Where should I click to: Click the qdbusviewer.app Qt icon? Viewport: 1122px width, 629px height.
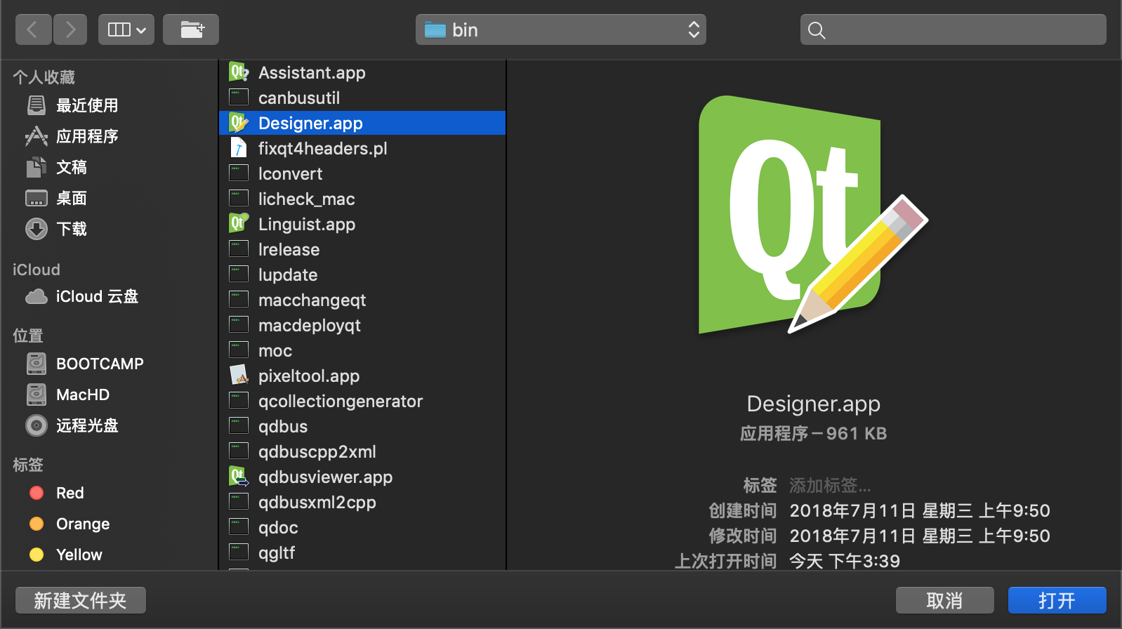click(x=239, y=477)
